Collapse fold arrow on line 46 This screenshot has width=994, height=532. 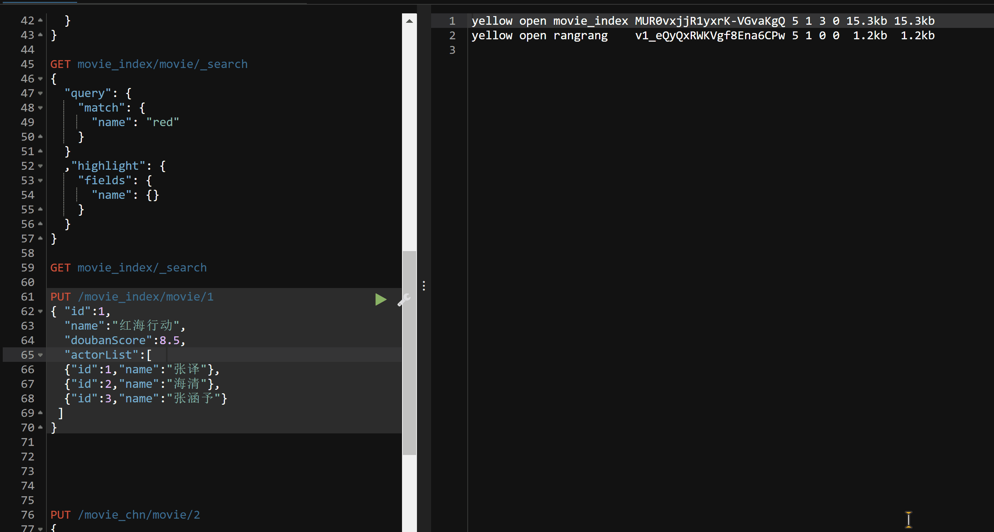41,79
